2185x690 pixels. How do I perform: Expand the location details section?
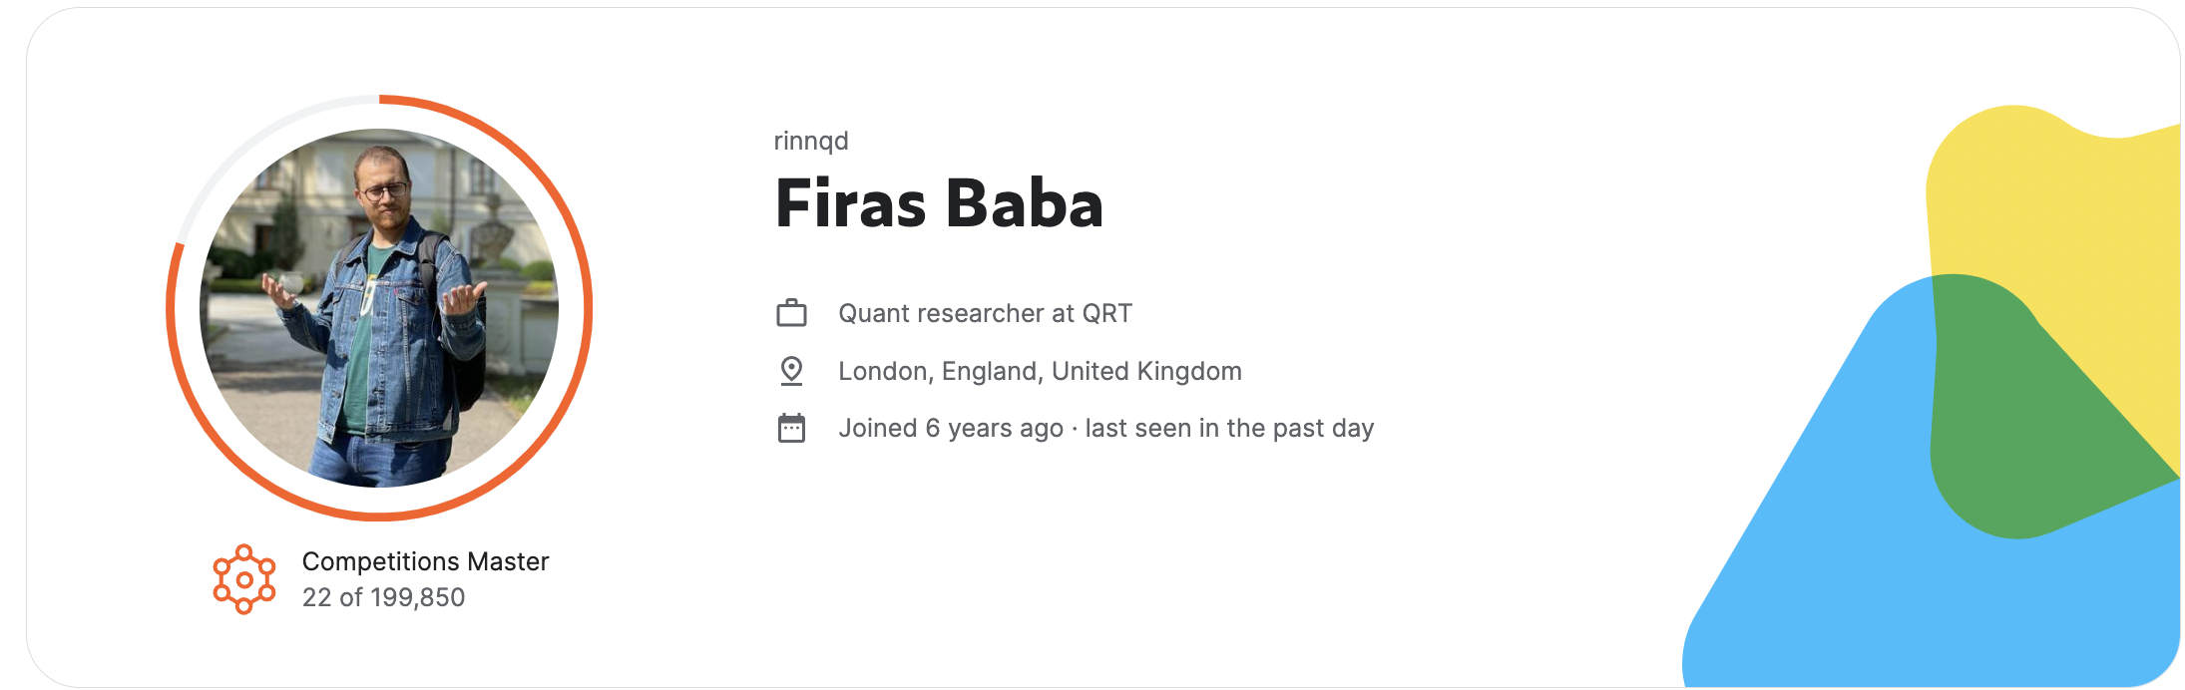point(1041,370)
